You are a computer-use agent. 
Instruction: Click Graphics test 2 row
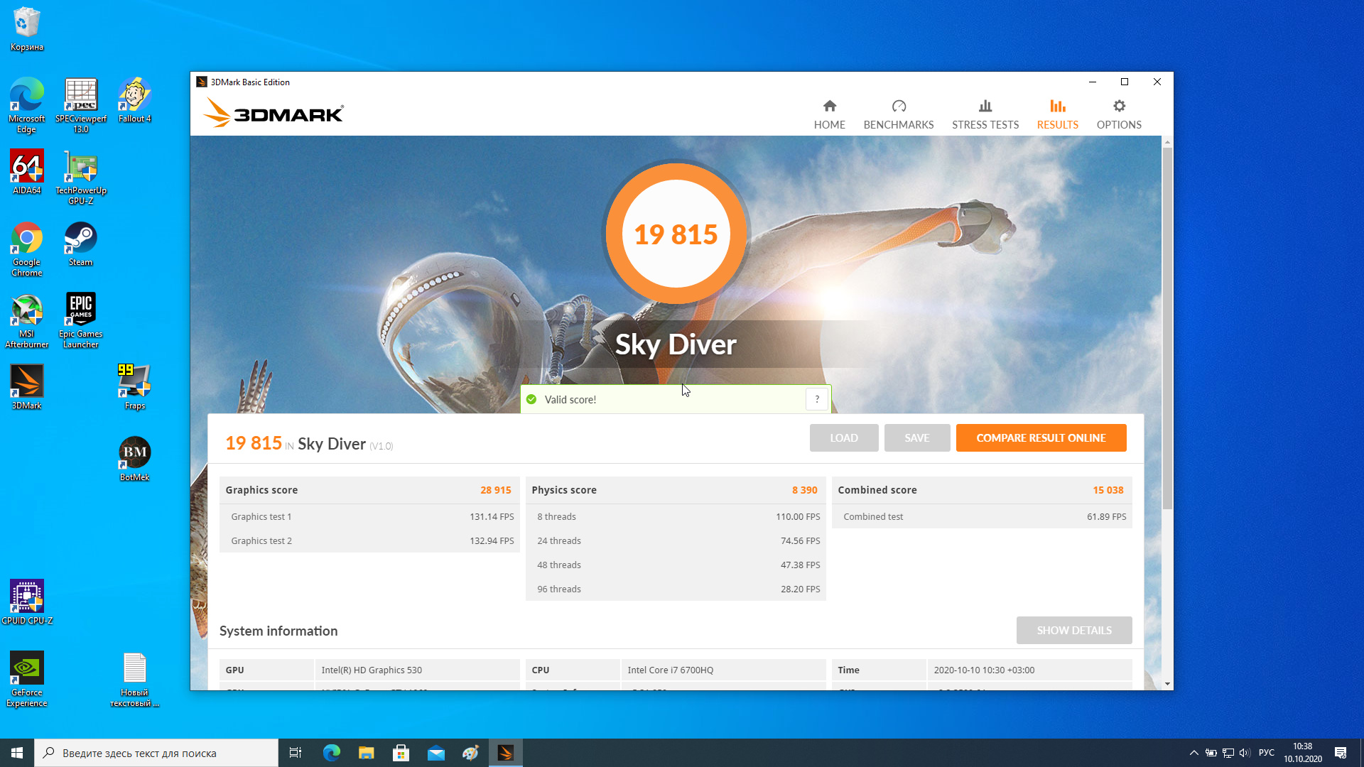369,540
